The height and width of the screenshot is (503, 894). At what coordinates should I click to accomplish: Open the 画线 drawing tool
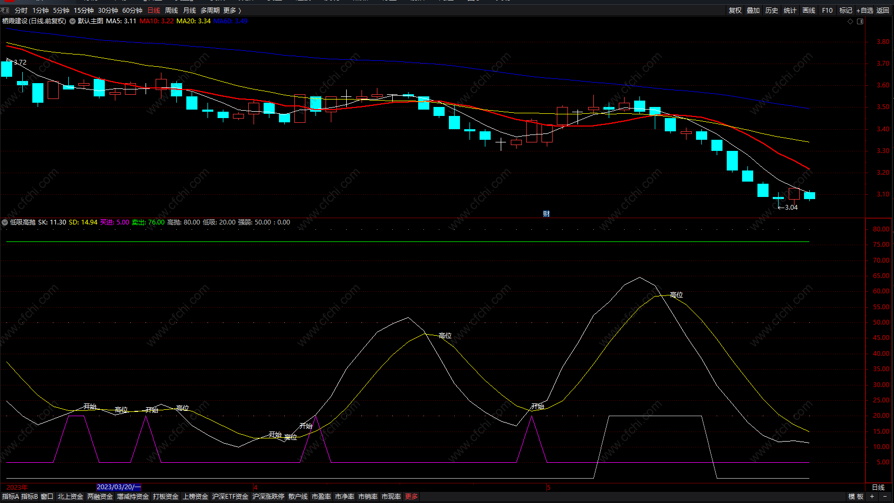pos(808,11)
